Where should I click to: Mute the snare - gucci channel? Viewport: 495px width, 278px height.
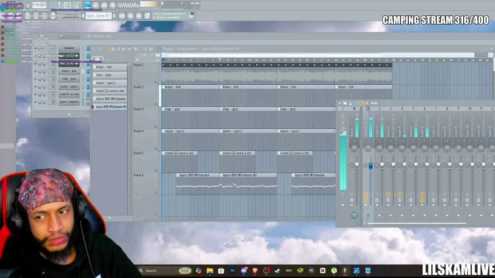pyautogui.click(x=36, y=86)
